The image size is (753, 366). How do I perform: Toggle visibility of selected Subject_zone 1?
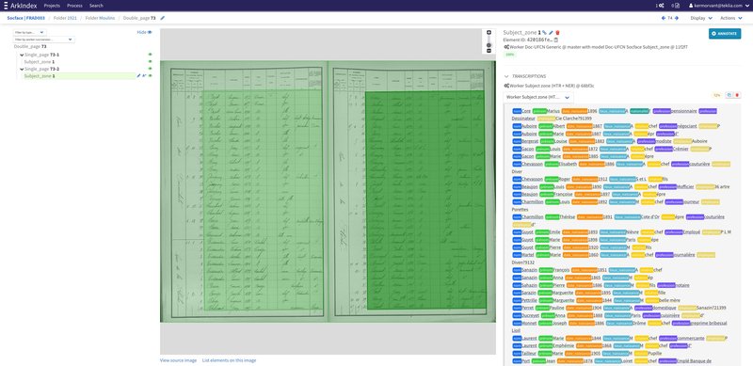150,76
